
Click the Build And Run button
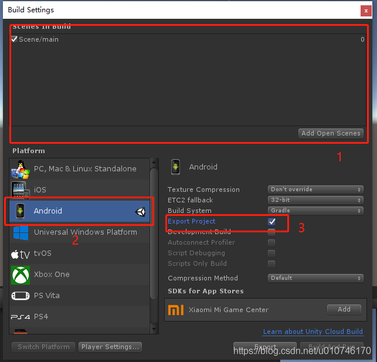pyautogui.click(x=332, y=347)
